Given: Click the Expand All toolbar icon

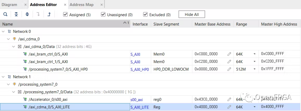Looking at the screenshot, I should [x=27, y=15].
